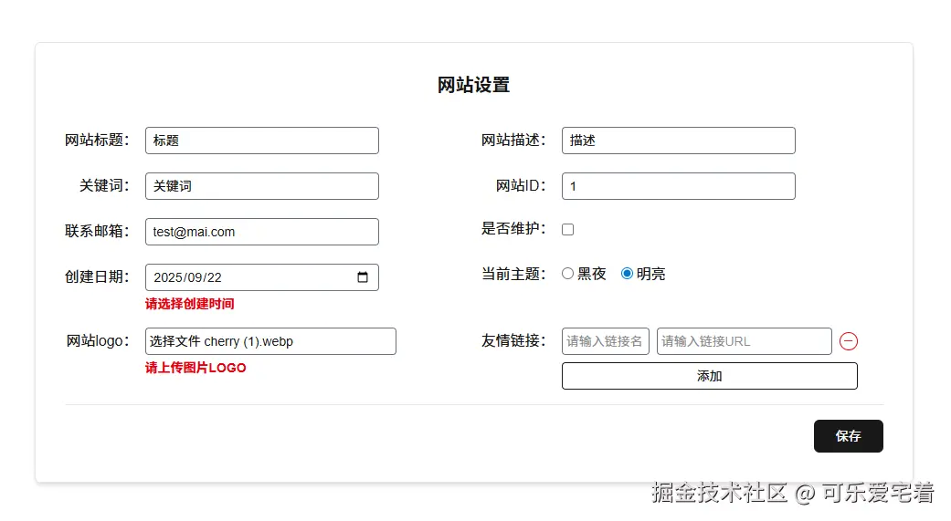Click the 请上传图片LOGO error message
The width and height of the screenshot is (951, 521).
195,368
